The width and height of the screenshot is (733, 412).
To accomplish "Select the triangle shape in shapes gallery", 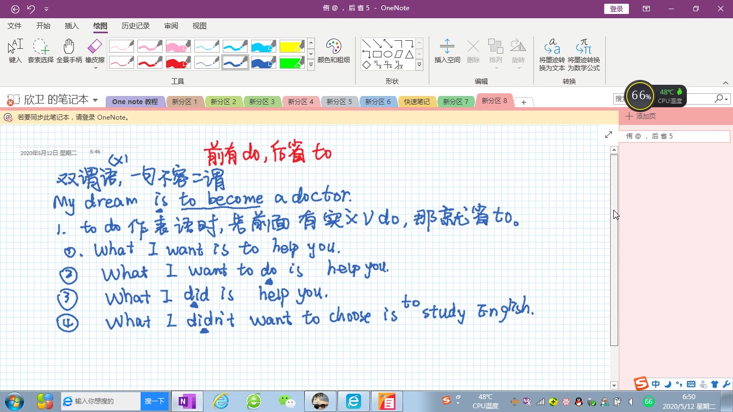I will 409,54.
